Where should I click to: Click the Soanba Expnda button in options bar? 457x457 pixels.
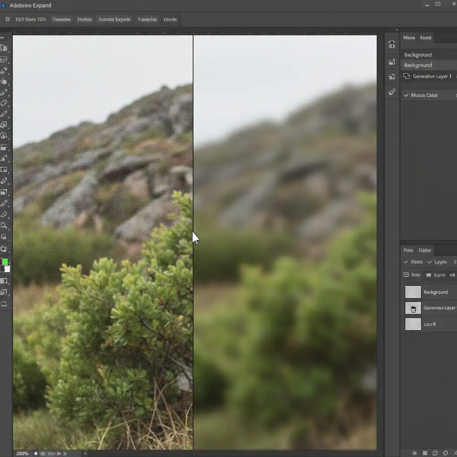[114, 20]
